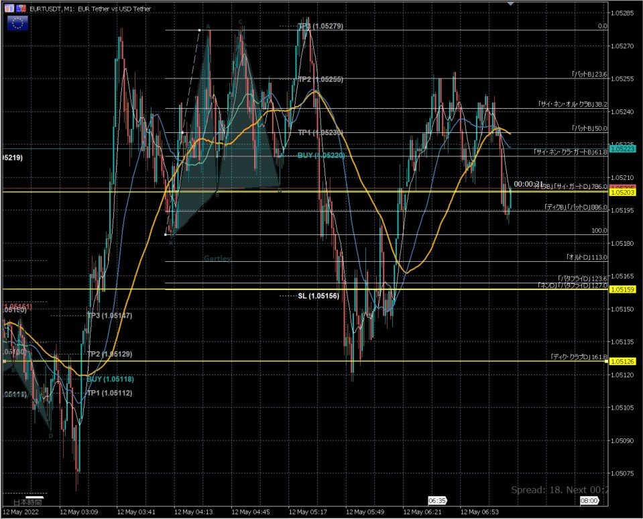
Task: Select the TP3 (1.05279) target label
Action: click(x=320, y=26)
